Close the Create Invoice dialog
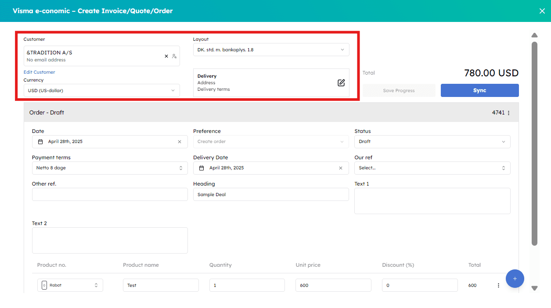 click(x=542, y=11)
